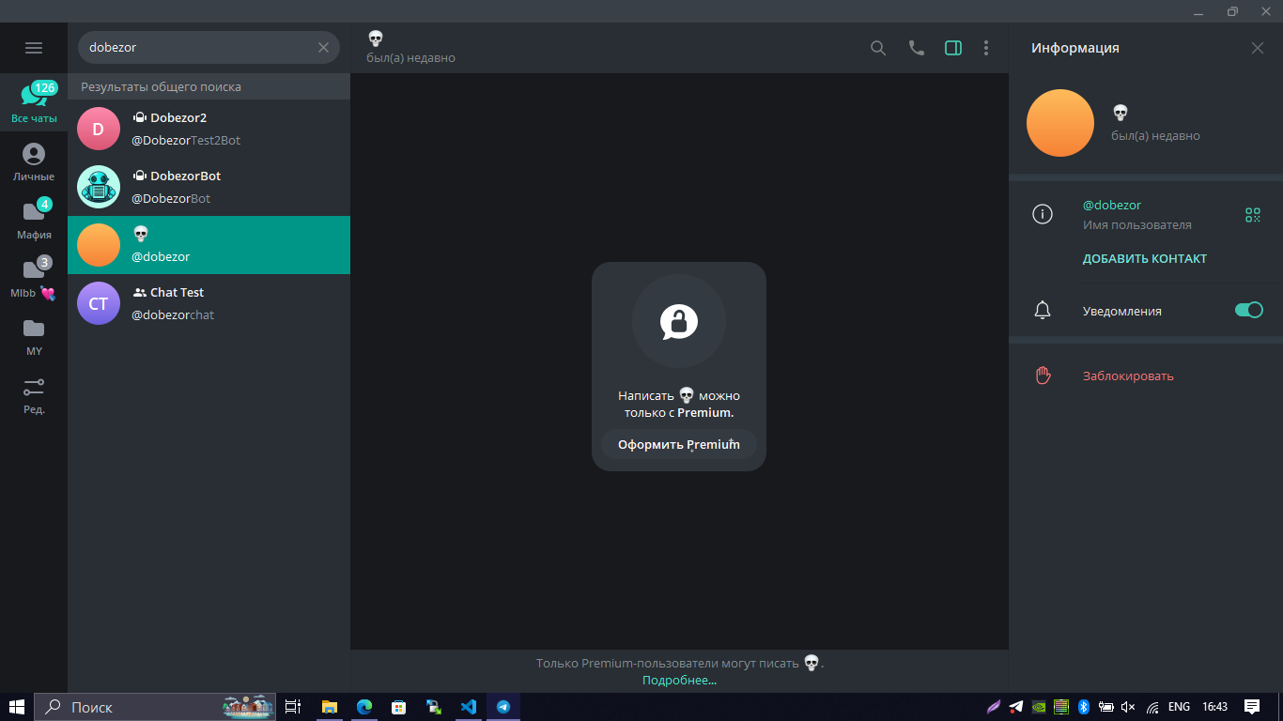Image resolution: width=1283 pixels, height=721 pixels.
Task: Click the DobezorBot robot avatar
Action: [99, 187]
